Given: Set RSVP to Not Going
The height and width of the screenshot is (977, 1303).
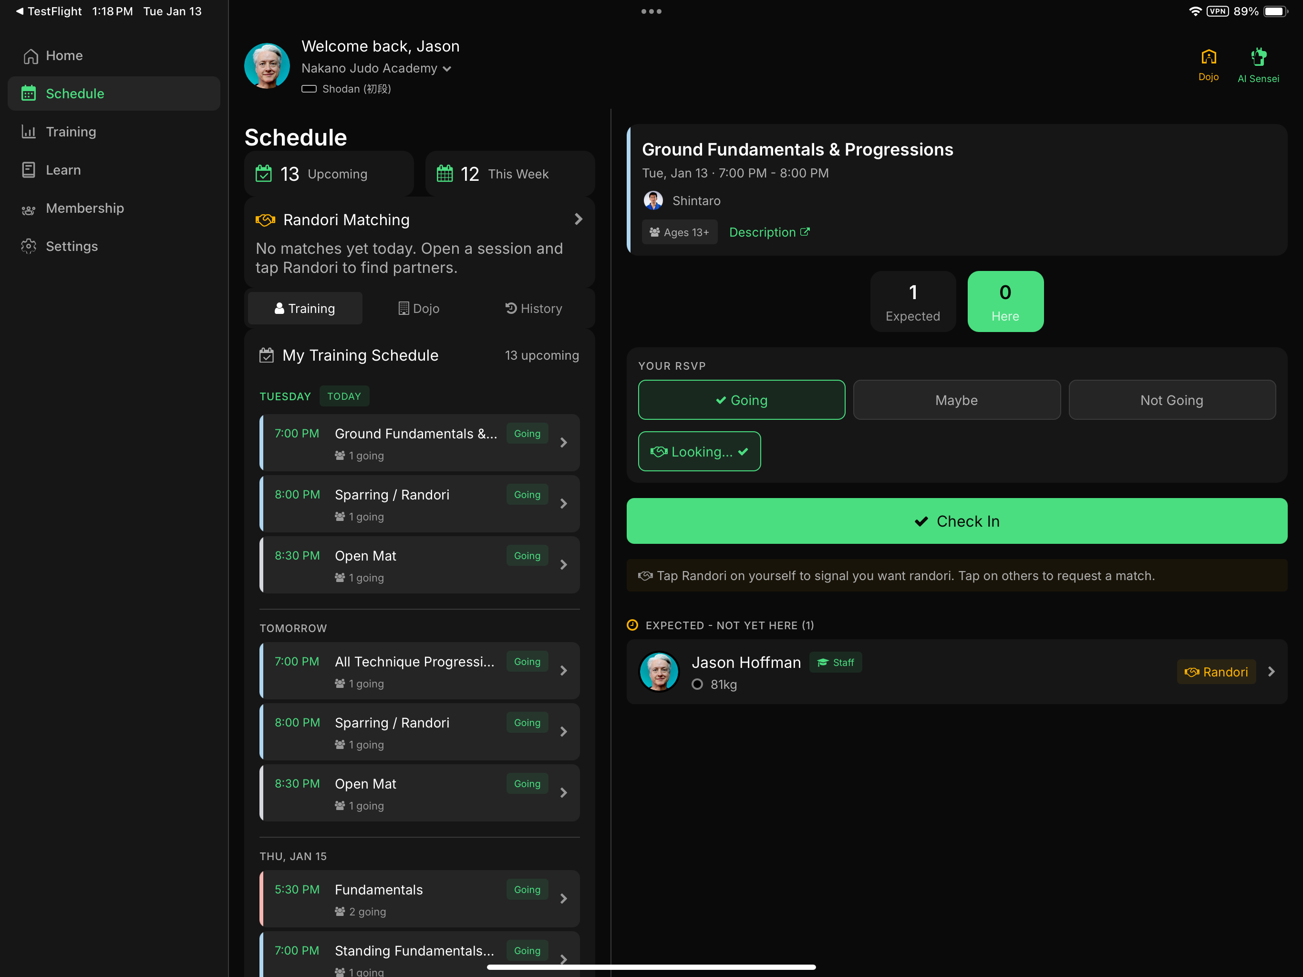Looking at the screenshot, I should (1172, 400).
